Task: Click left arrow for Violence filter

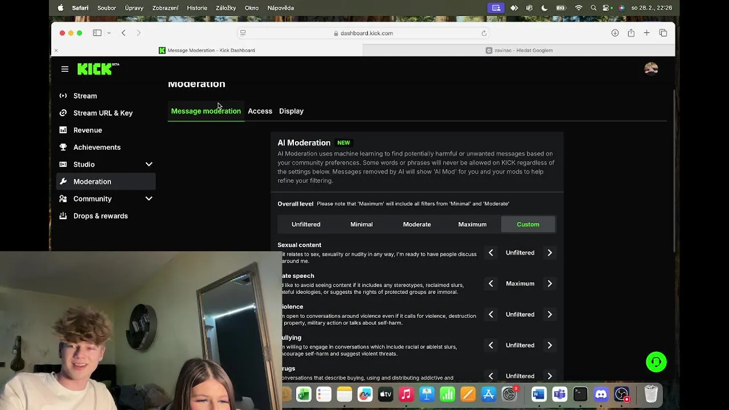Action: [x=491, y=314]
